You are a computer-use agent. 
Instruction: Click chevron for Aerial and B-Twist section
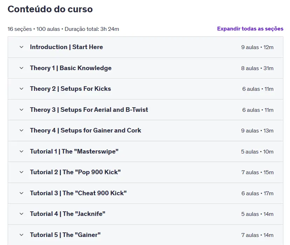(x=21, y=110)
